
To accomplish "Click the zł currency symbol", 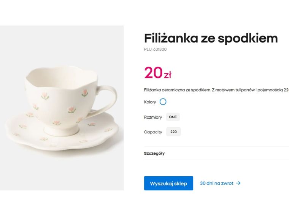I will pos(168,75).
